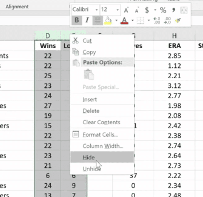Image resolution: width=203 pixels, height=197 pixels.
Task: Apply Comma Style format
Action: [x=173, y=10]
